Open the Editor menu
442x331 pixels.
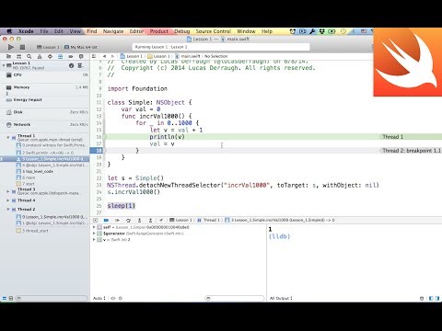(136, 31)
